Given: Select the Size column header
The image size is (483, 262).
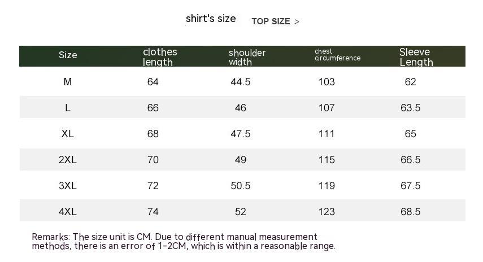Looking at the screenshot, I should coord(68,55).
